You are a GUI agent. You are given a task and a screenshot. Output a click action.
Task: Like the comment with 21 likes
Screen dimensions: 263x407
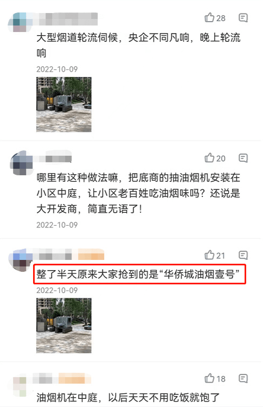pos(215,256)
